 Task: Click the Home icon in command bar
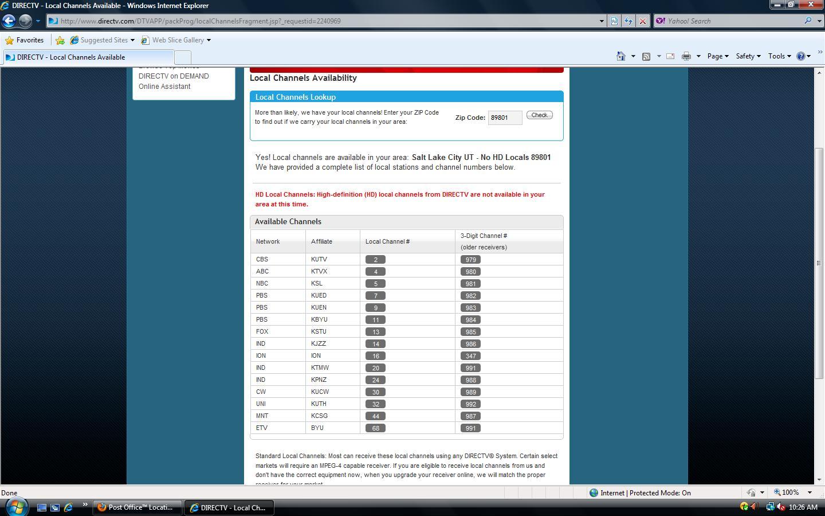(621, 56)
